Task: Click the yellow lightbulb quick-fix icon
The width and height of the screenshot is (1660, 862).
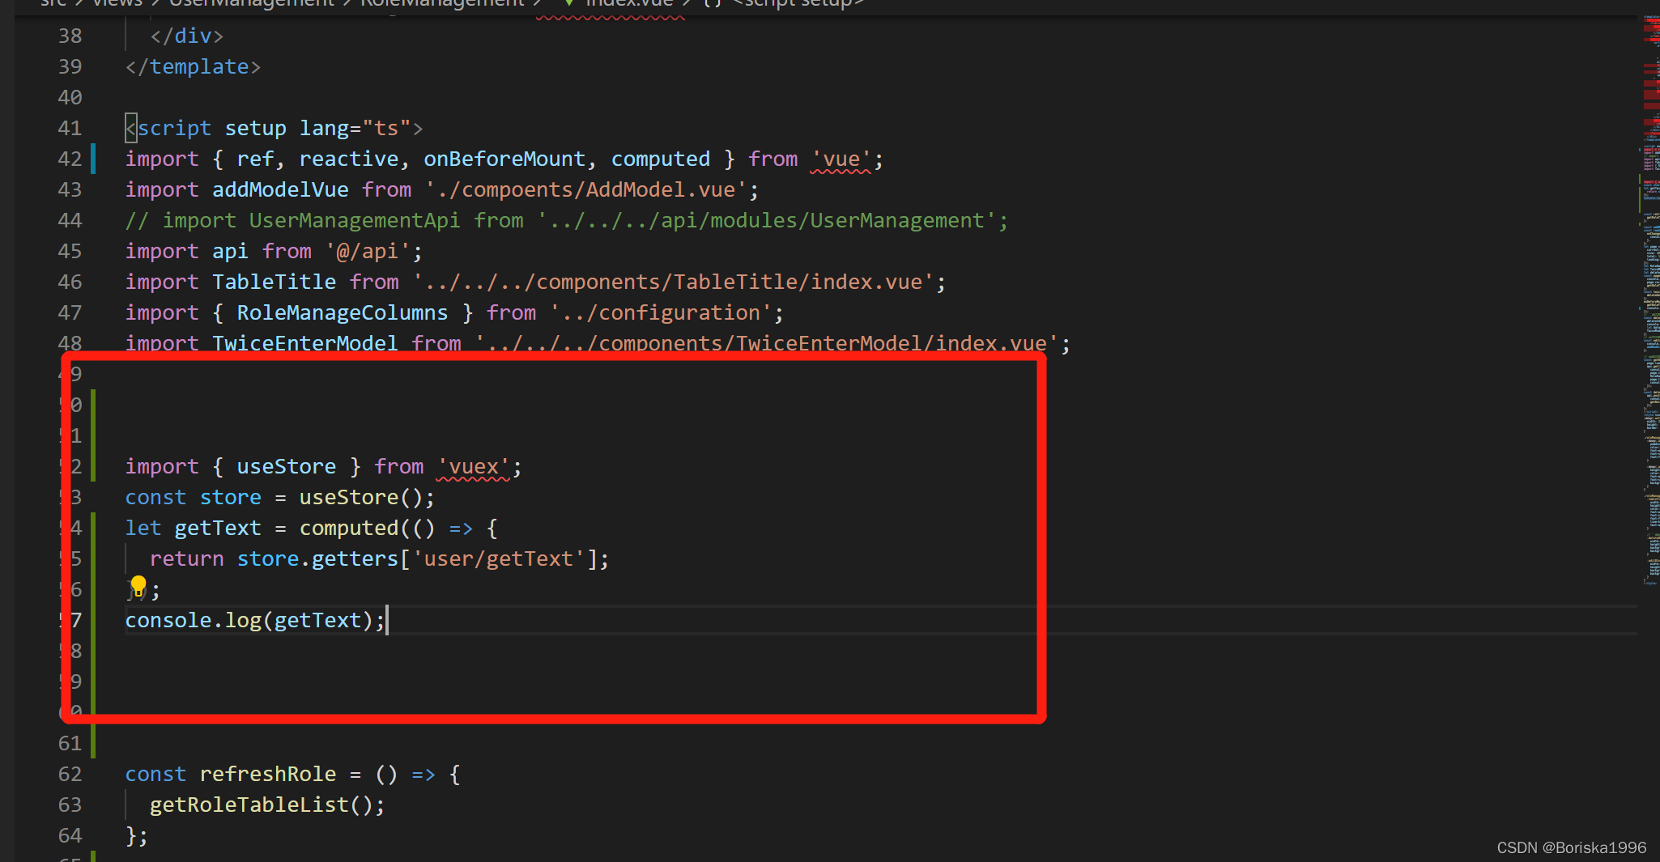Action: click(138, 586)
